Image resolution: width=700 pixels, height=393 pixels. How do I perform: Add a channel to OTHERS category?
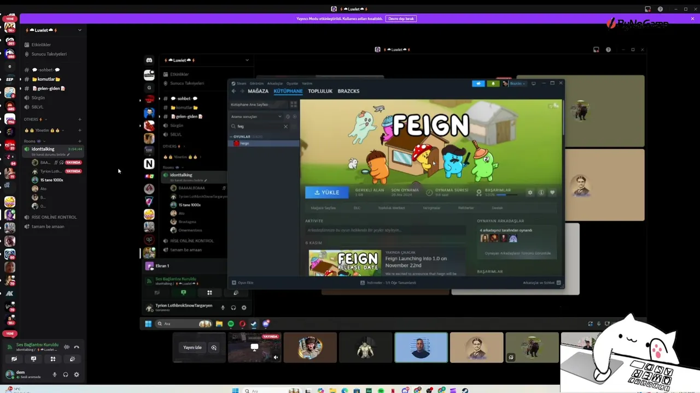pos(80,119)
